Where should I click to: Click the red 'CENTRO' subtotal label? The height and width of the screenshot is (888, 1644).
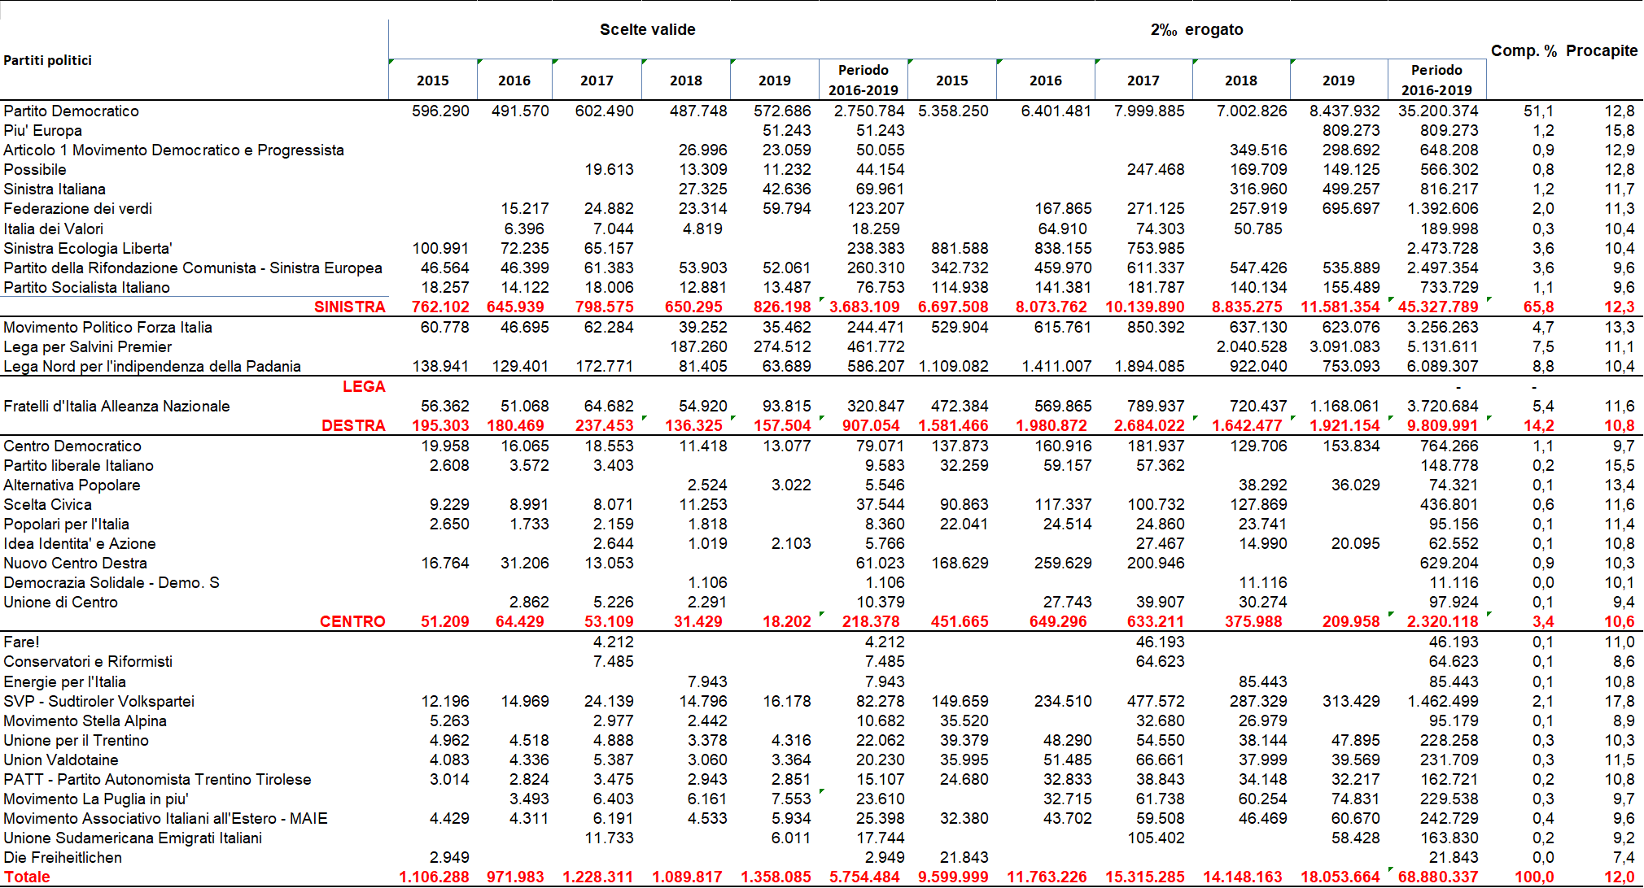(x=352, y=621)
